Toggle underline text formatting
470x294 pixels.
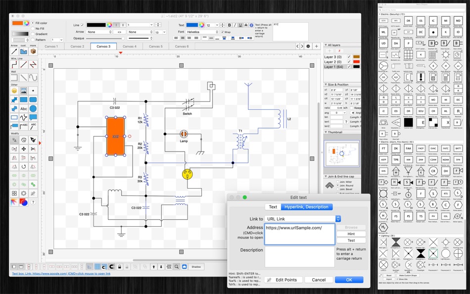pyautogui.click(x=240, y=25)
